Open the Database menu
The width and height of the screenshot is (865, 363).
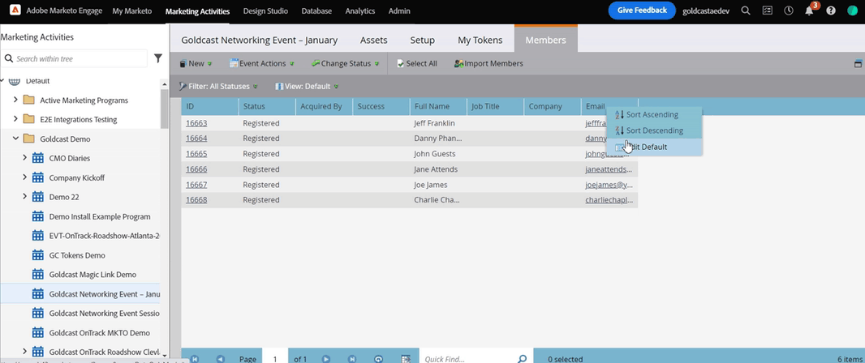[x=316, y=11]
